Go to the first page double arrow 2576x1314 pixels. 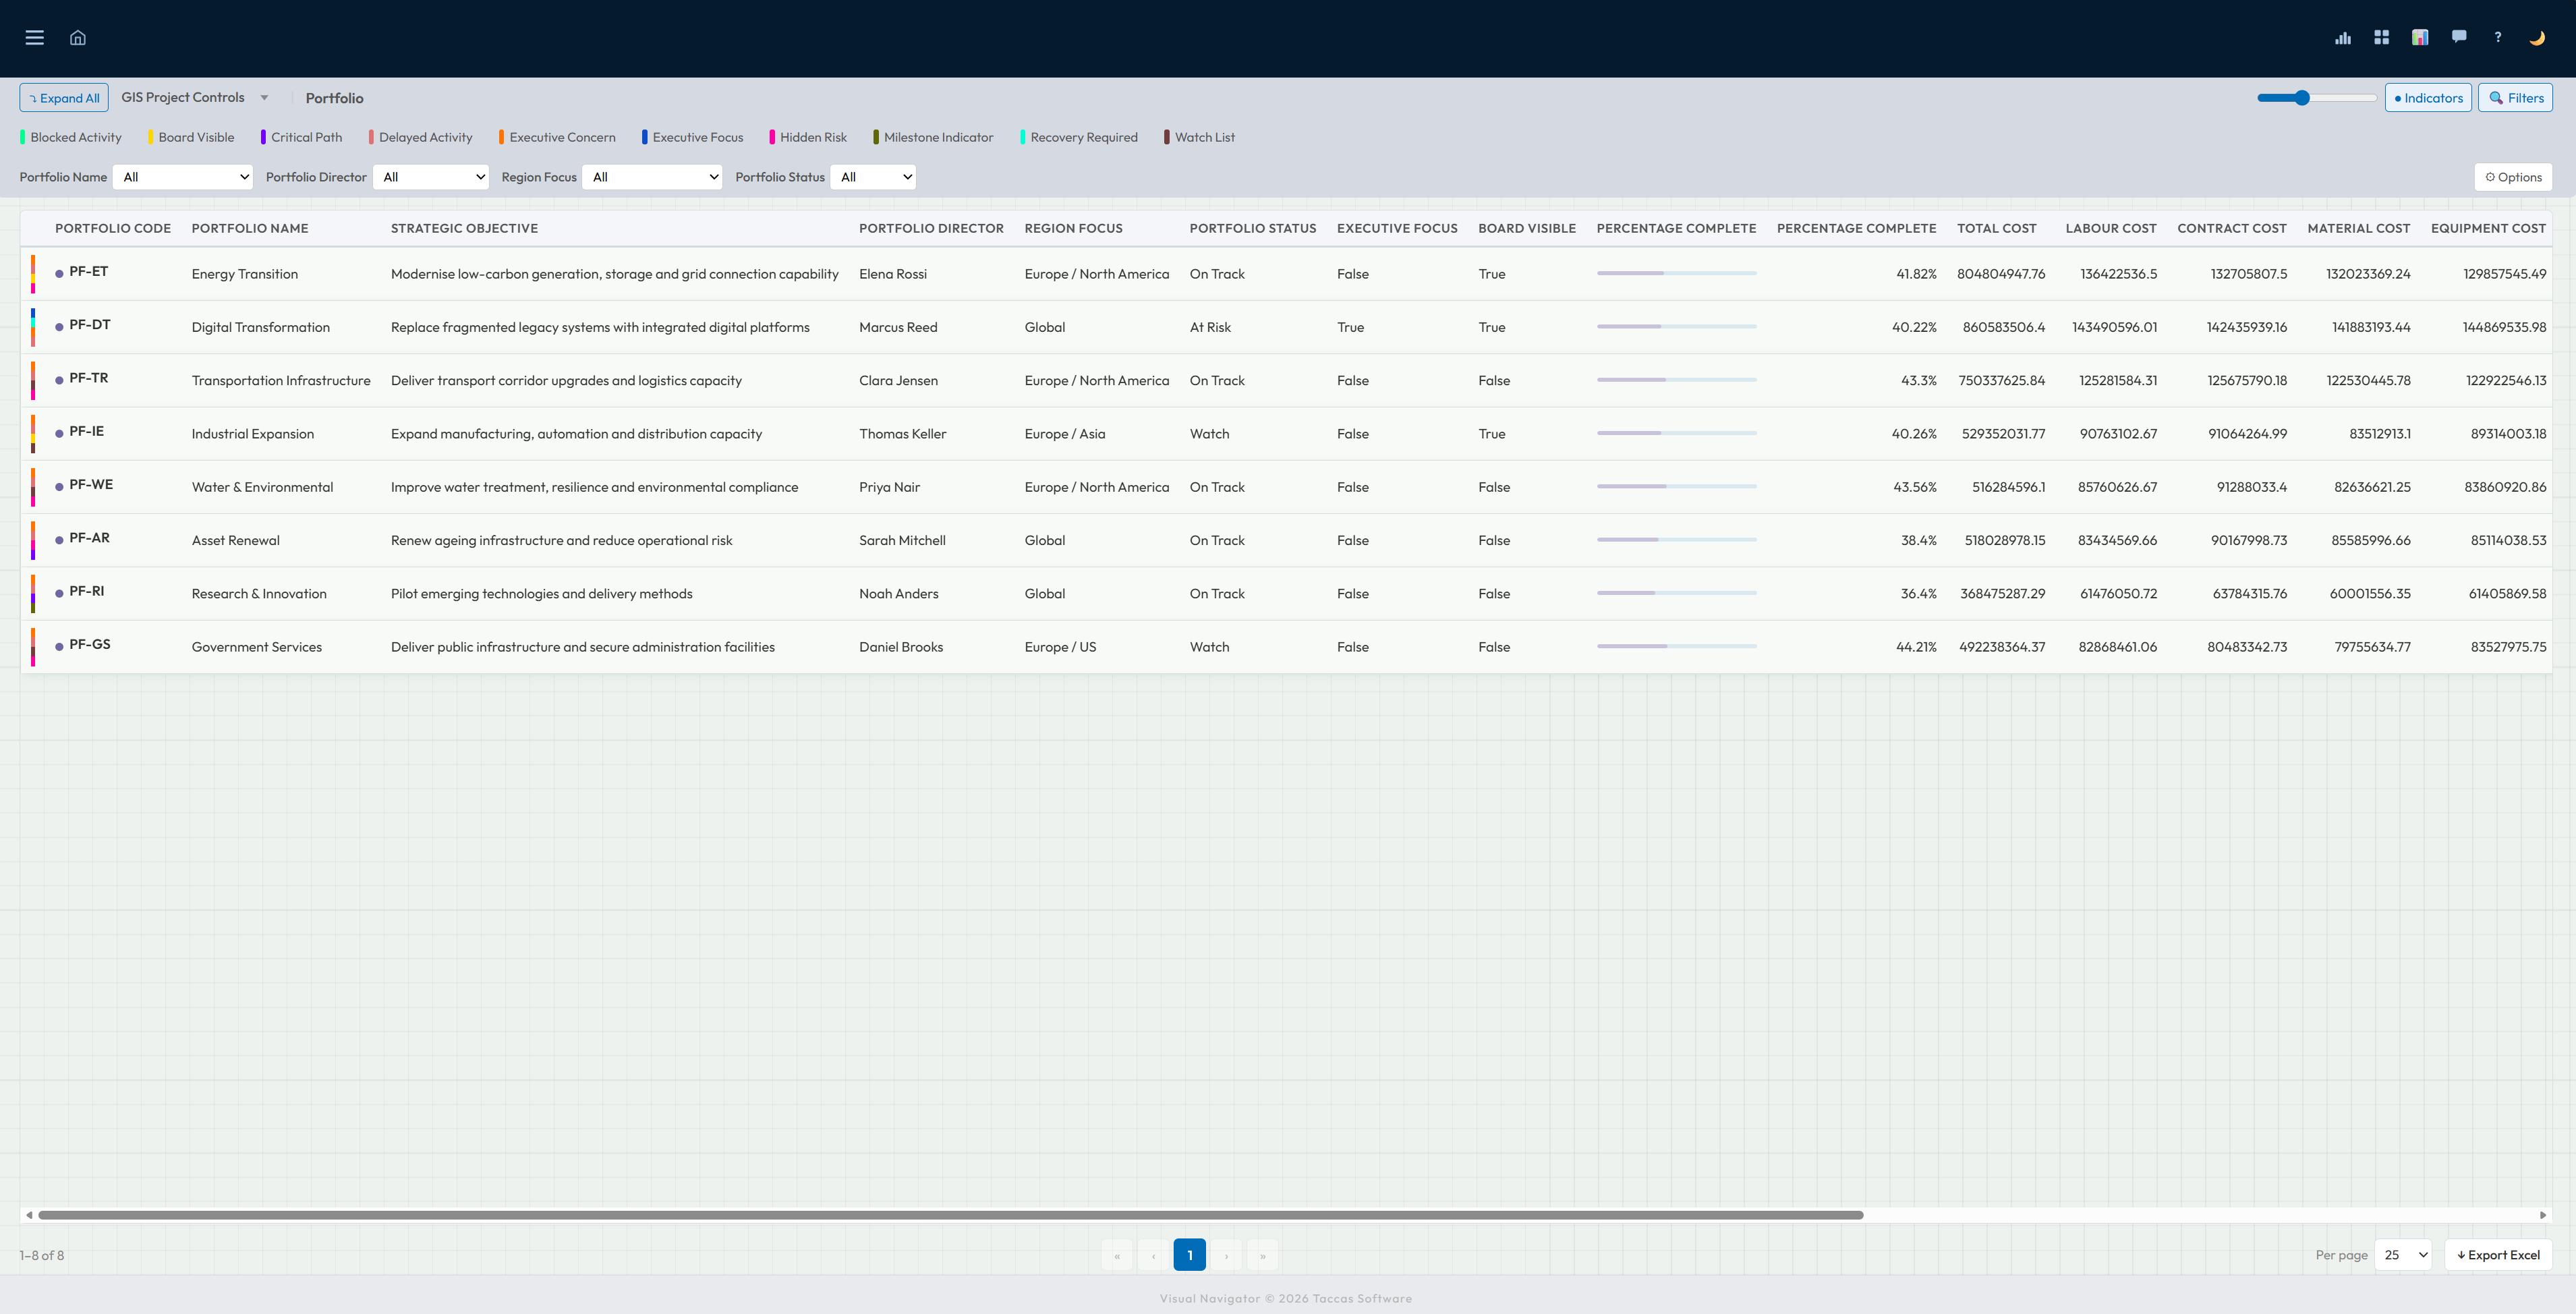1117,1255
